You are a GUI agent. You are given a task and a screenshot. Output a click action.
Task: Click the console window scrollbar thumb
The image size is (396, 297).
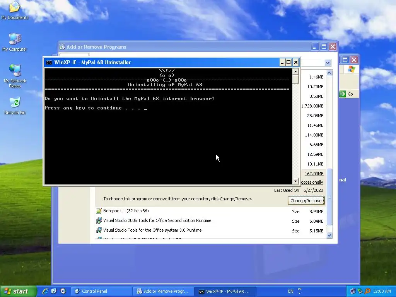[295, 79]
